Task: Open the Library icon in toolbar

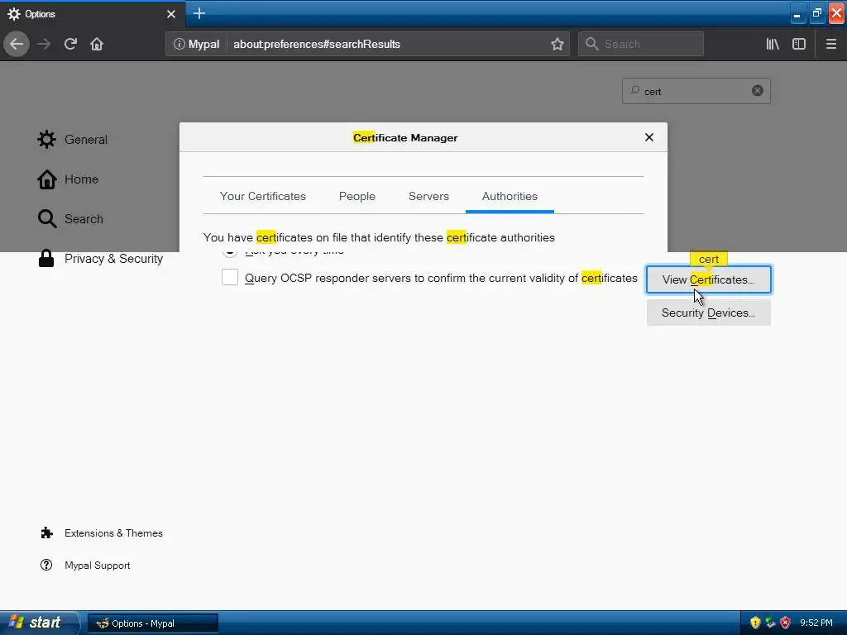Action: (x=773, y=44)
